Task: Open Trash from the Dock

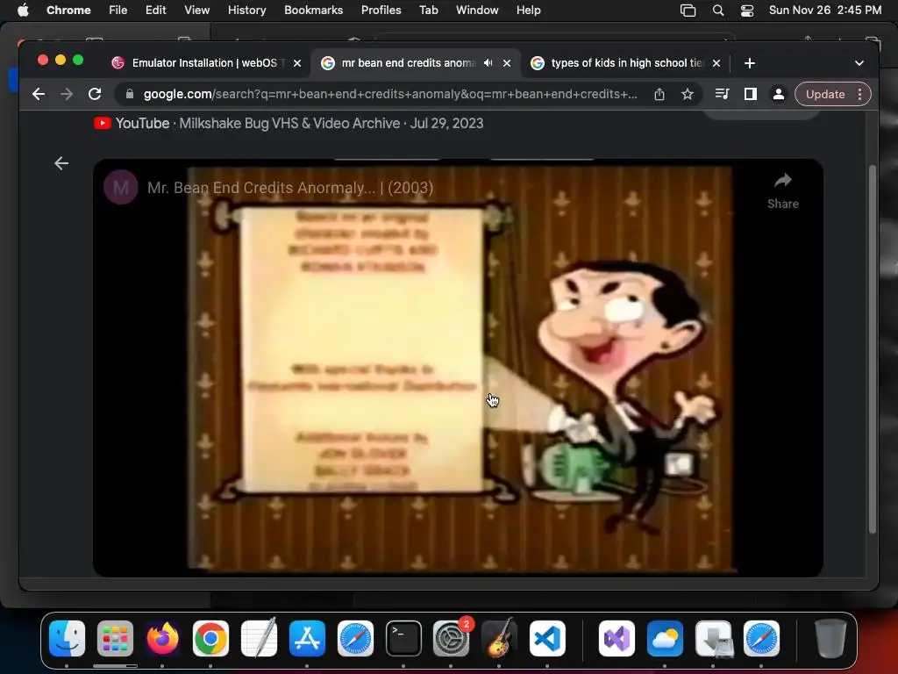Action: coord(830,639)
